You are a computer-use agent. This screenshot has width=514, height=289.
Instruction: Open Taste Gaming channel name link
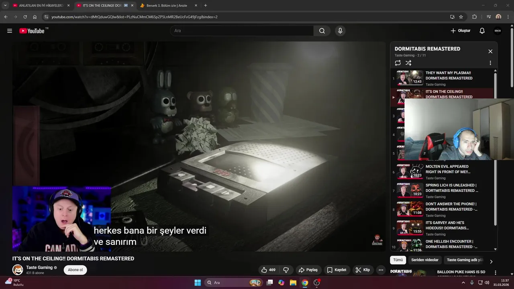(x=39, y=268)
